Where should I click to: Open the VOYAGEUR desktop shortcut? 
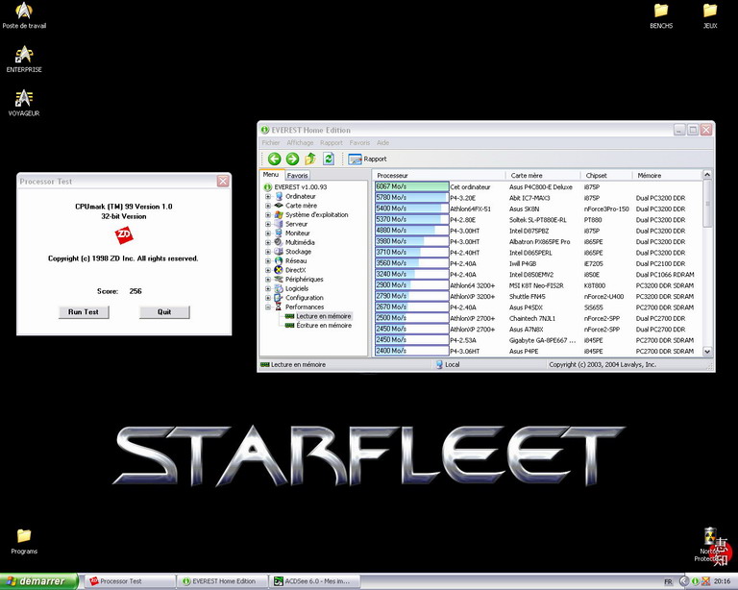point(24,103)
